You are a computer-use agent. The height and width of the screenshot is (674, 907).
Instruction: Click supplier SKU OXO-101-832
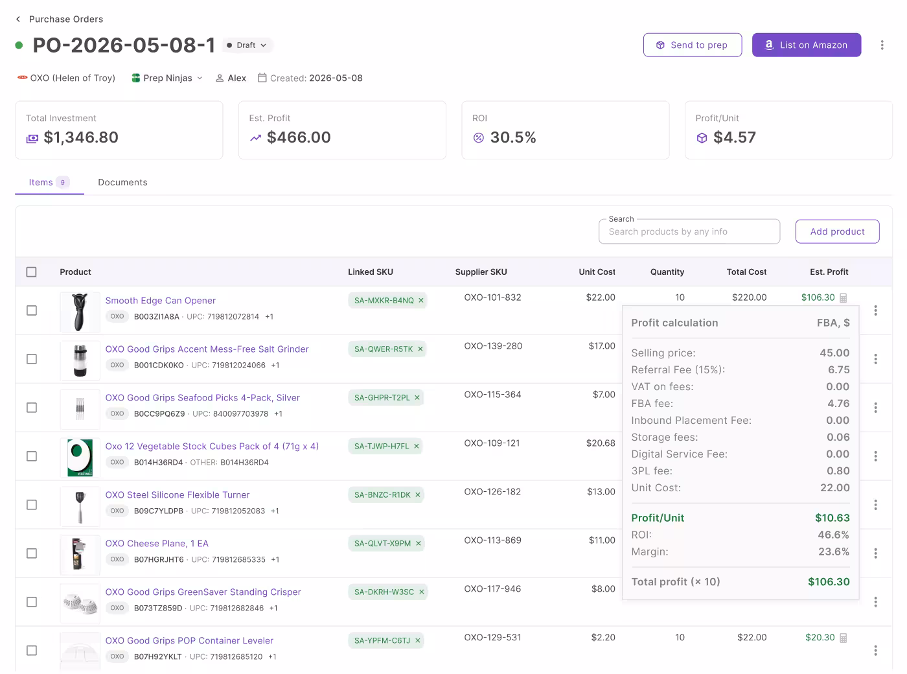pos(492,297)
